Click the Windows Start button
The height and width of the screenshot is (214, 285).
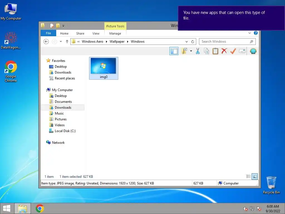coord(7,208)
